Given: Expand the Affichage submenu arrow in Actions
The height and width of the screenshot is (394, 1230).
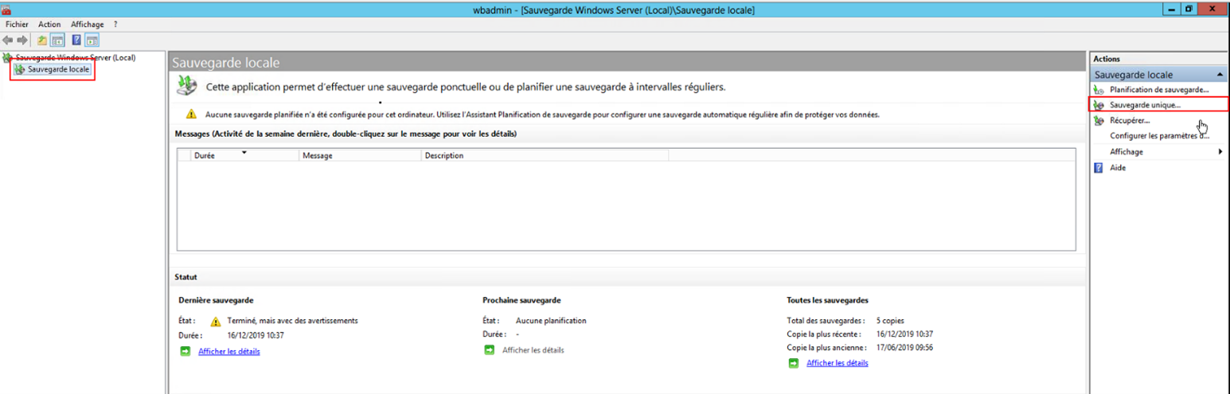Looking at the screenshot, I should pos(1220,151).
